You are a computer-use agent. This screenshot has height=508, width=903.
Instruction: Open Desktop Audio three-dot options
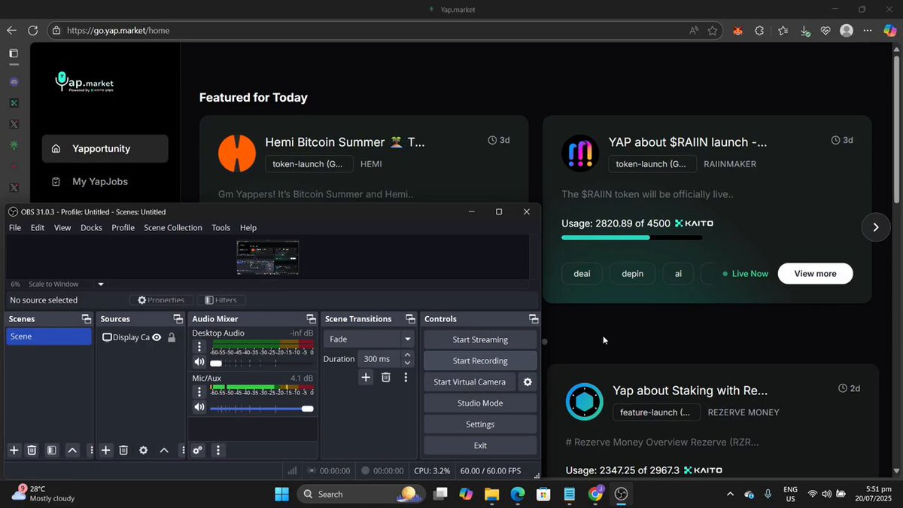pos(199,347)
